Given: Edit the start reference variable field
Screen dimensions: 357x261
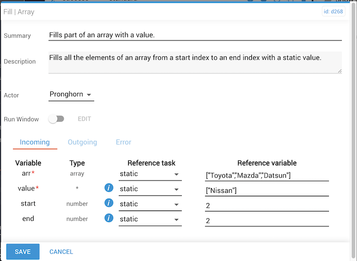Looking at the screenshot, I should (267, 205).
